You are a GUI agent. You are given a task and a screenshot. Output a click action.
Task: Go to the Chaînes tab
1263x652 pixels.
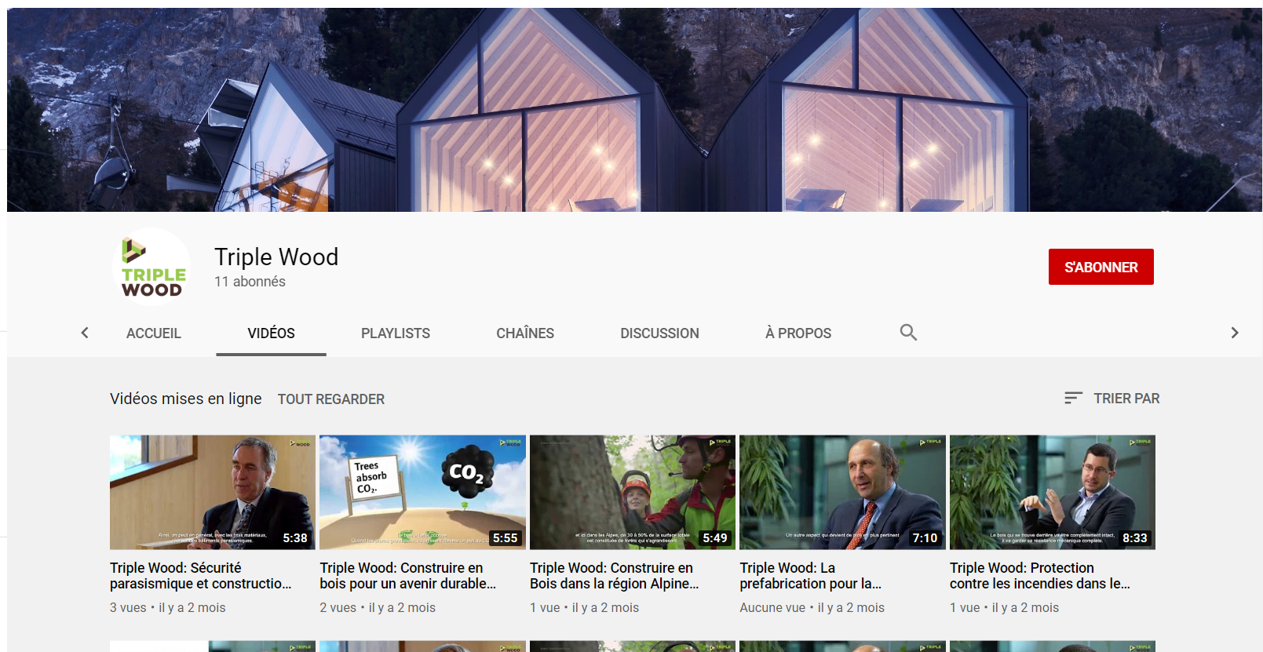pos(525,333)
